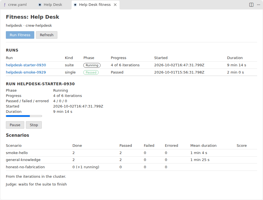Click the Scenario column header
The height and width of the screenshot is (200, 263).
click(x=14, y=145)
